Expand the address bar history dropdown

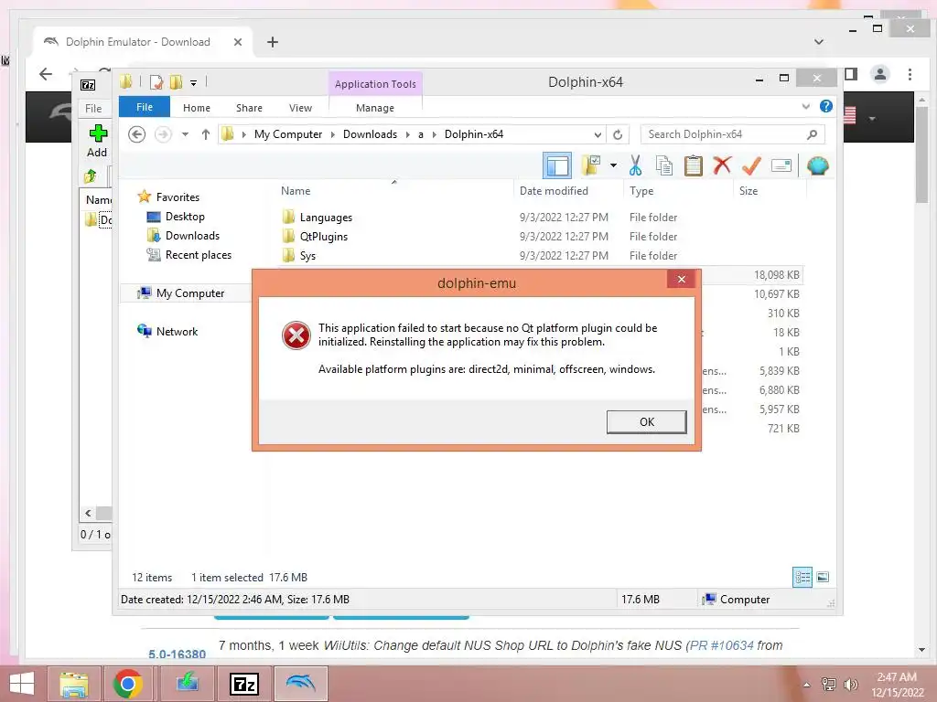(598, 135)
